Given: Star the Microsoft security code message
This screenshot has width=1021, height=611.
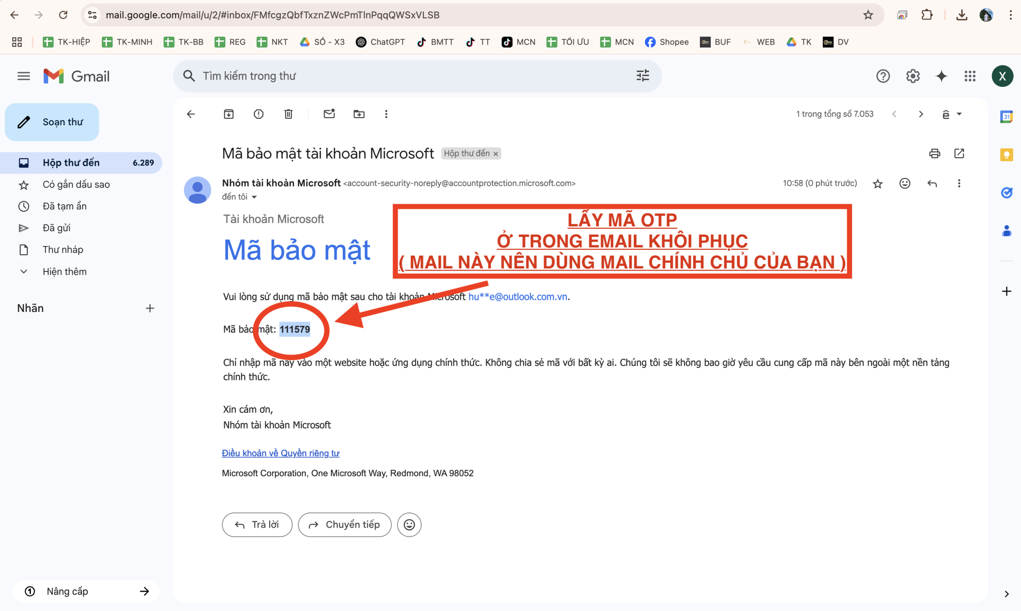Looking at the screenshot, I should (x=878, y=183).
